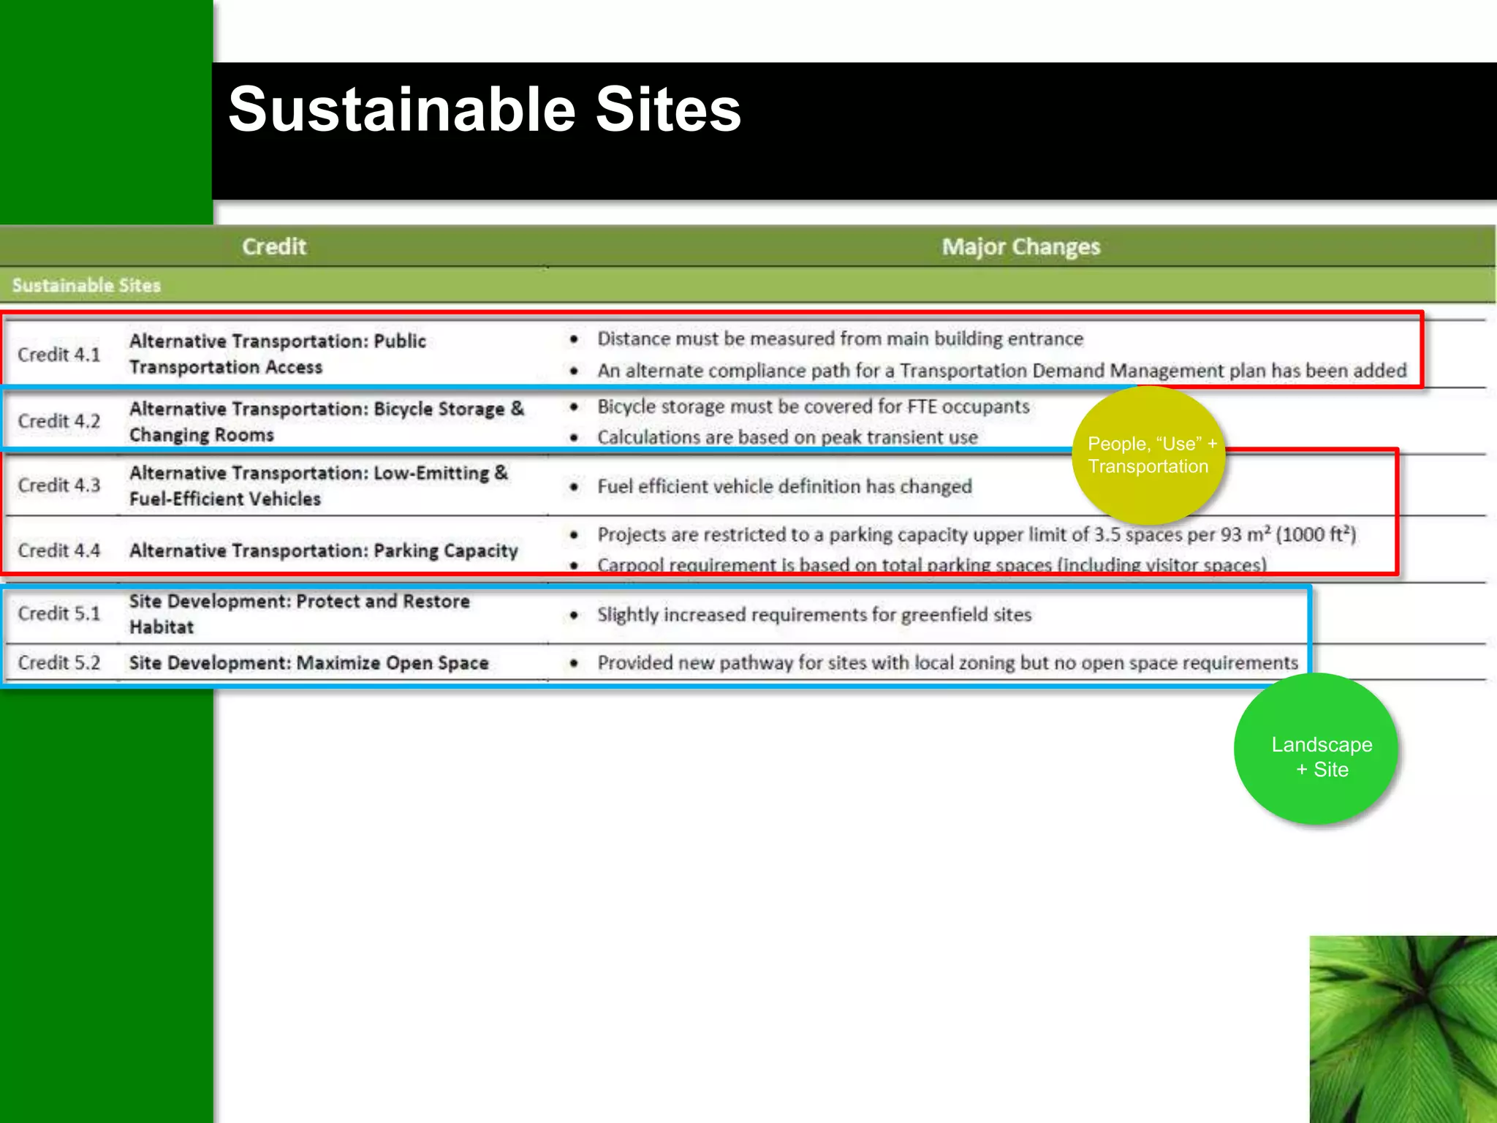Select the Credit 5.2 cell
This screenshot has height=1123, width=1497.
coord(58,662)
